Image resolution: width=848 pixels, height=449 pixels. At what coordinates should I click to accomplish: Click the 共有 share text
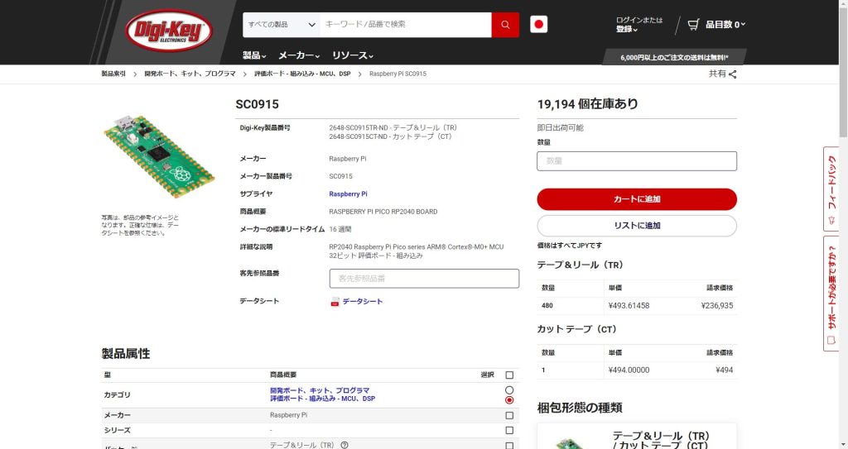(x=717, y=74)
